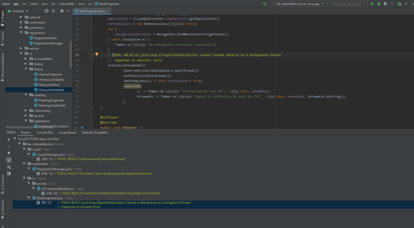Screen dimensions: 414x228
Task: Click the CryptoManager.java class icon in TODO
Action: [34, 154]
